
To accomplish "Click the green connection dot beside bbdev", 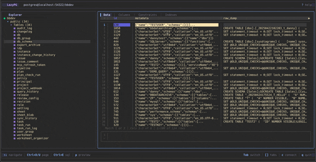I will 4,18.
